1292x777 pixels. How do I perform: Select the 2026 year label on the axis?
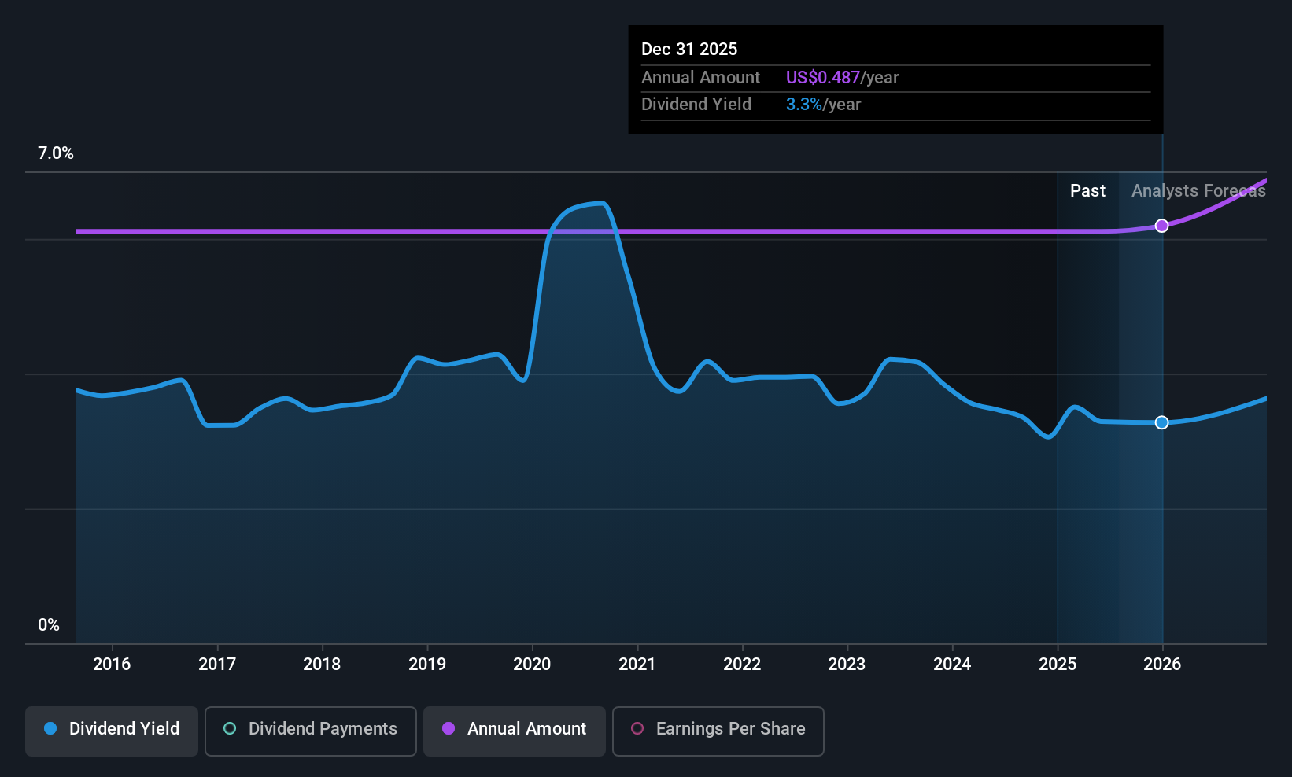[x=1161, y=665]
